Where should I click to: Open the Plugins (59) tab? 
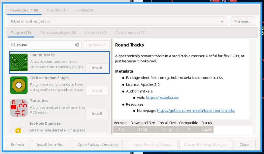click(x=21, y=32)
